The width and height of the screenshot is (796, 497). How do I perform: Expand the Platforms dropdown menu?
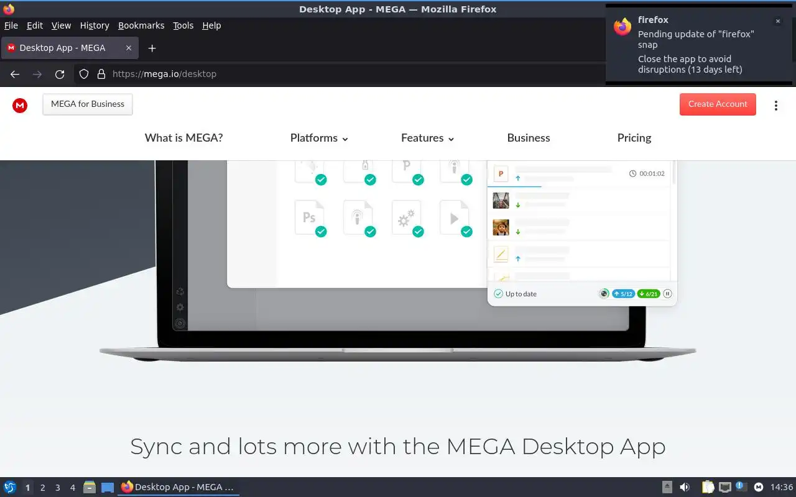click(319, 138)
